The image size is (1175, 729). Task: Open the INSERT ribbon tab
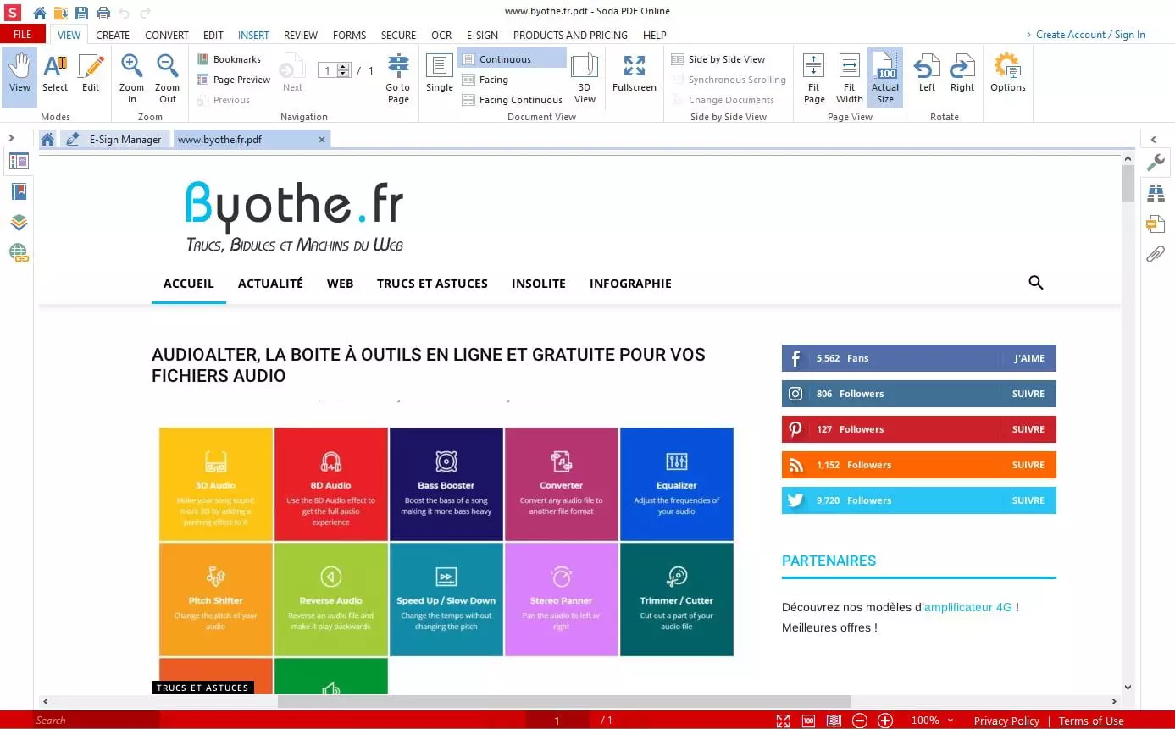253,35
